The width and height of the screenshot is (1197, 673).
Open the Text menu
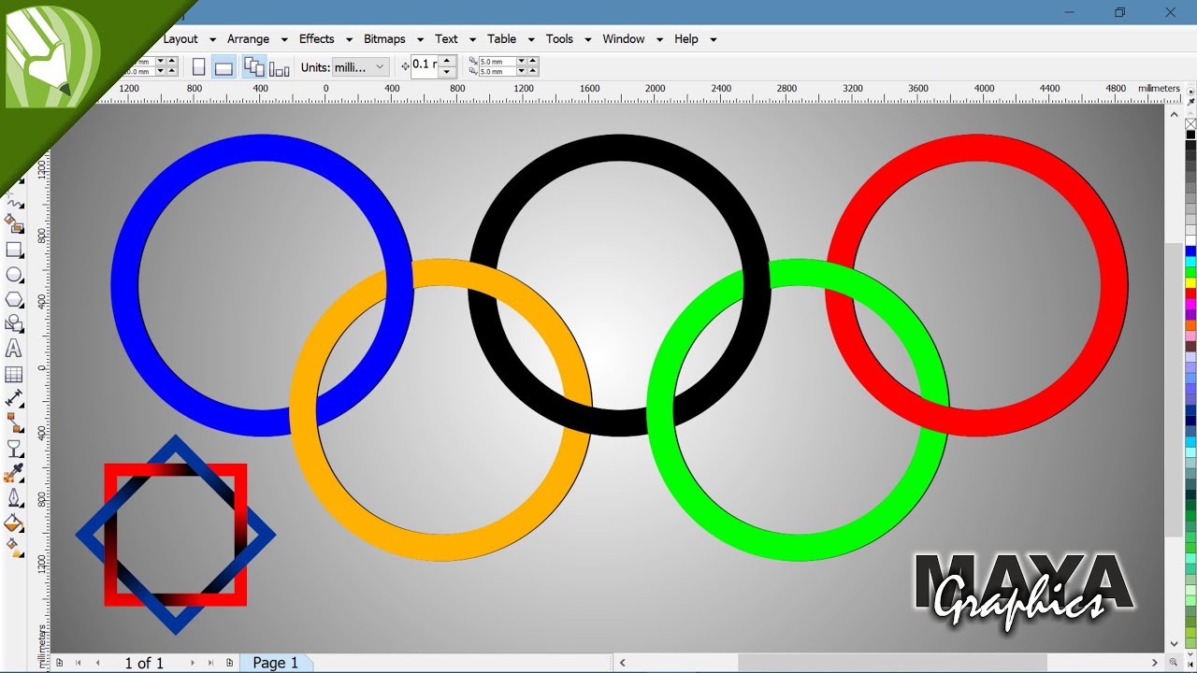[x=446, y=38]
